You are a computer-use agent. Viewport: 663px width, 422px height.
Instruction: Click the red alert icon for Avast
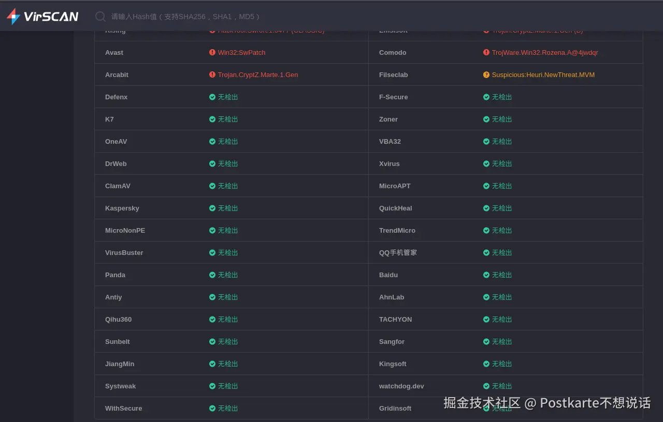point(212,53)
